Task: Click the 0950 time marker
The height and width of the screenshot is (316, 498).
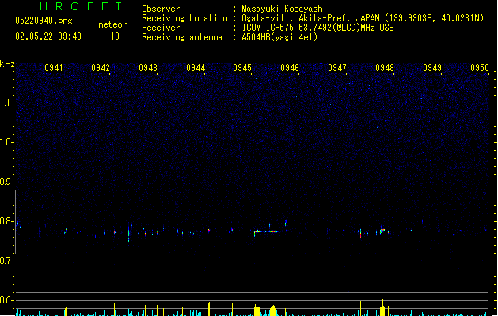Action: tap(480, 68)
